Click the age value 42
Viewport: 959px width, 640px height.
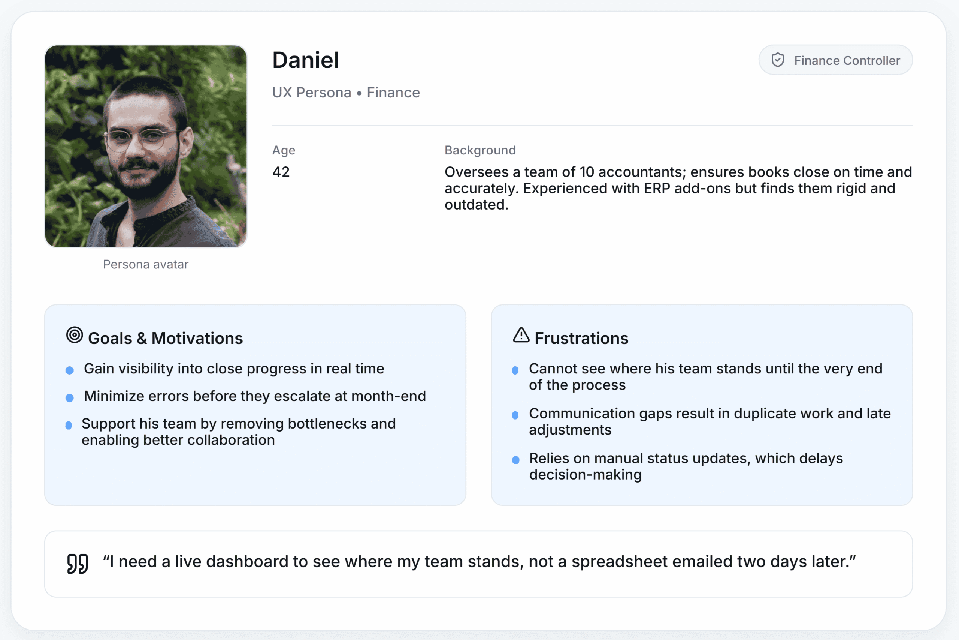point(281,172)
